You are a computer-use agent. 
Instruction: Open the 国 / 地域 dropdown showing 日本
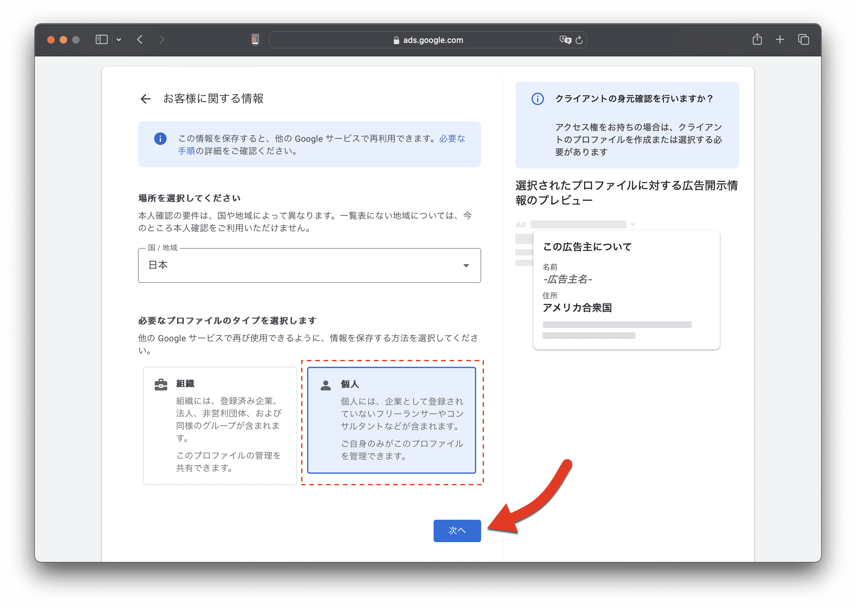click(x=309, y=265)
